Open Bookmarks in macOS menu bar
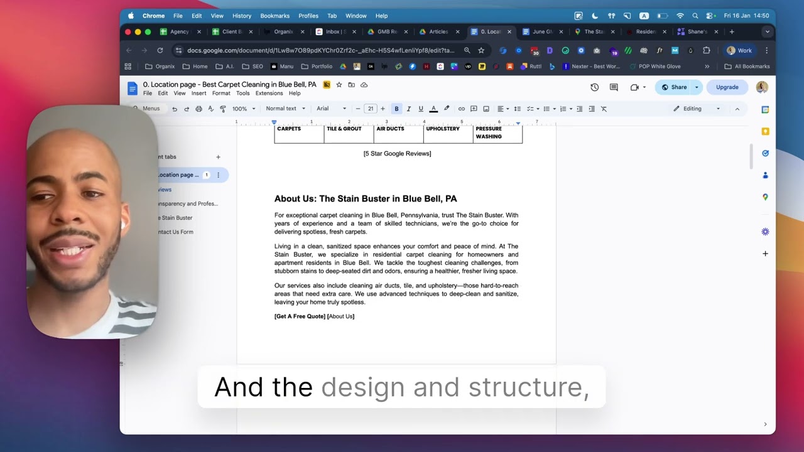The width and height of the screenshot is (804, 452). [275, 16]
